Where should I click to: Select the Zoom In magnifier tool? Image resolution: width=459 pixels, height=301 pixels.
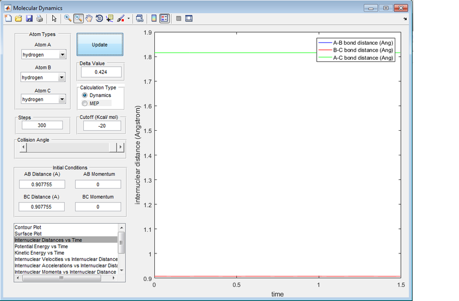point(68,18)
